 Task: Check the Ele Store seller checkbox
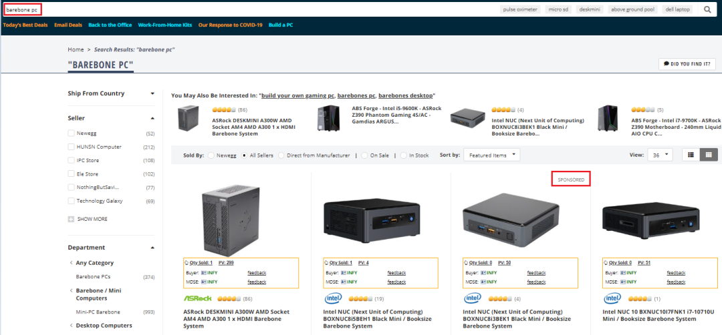tap(71, 174)
